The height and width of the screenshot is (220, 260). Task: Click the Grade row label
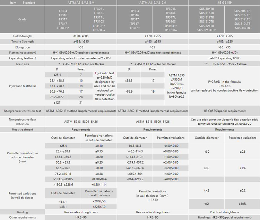[x=22, y=19]
